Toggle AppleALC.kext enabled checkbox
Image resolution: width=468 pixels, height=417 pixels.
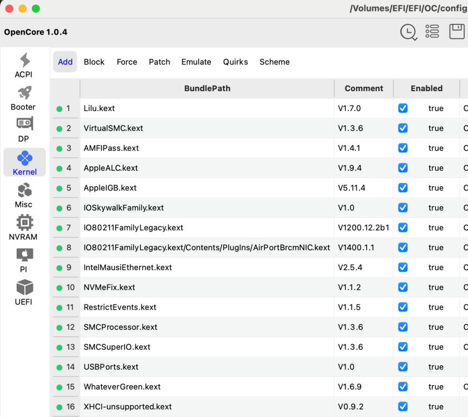(403, 168)
